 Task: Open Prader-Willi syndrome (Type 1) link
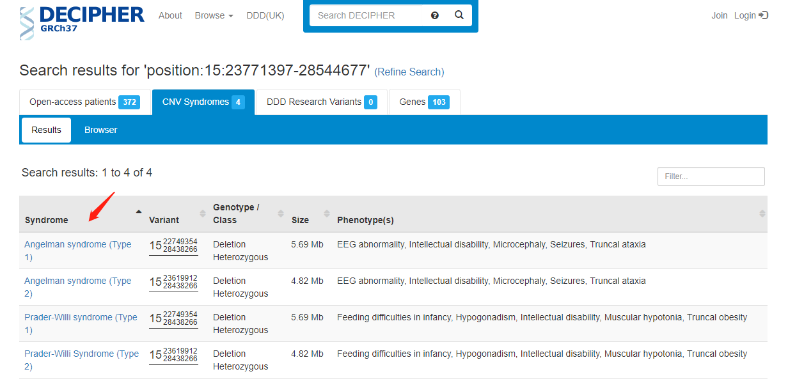tap(81, 324)
